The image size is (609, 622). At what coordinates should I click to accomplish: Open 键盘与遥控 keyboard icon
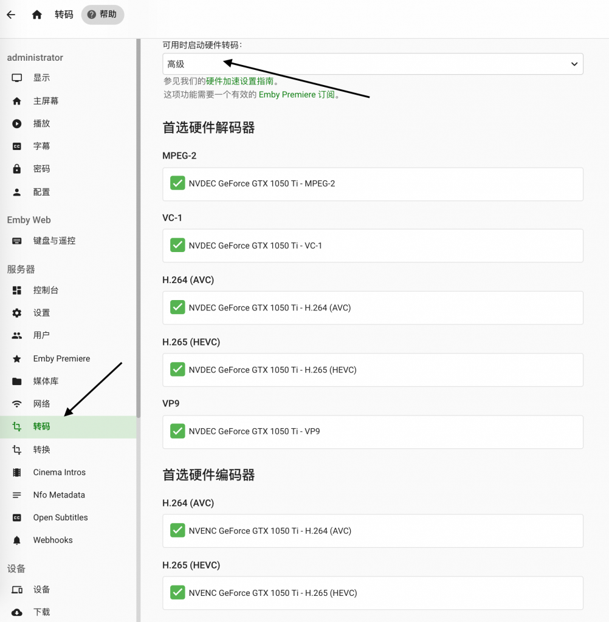pyautogui.click(x=17, y=241)
